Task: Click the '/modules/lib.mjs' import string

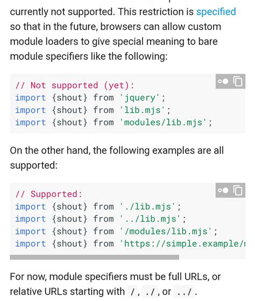Action: click(x=166, y=232)
